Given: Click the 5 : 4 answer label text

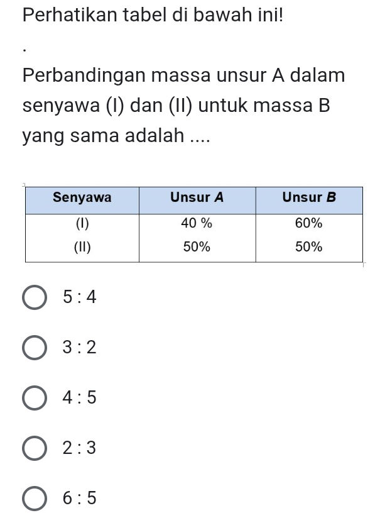Looking at the screenshot, I should coord(77,296).
